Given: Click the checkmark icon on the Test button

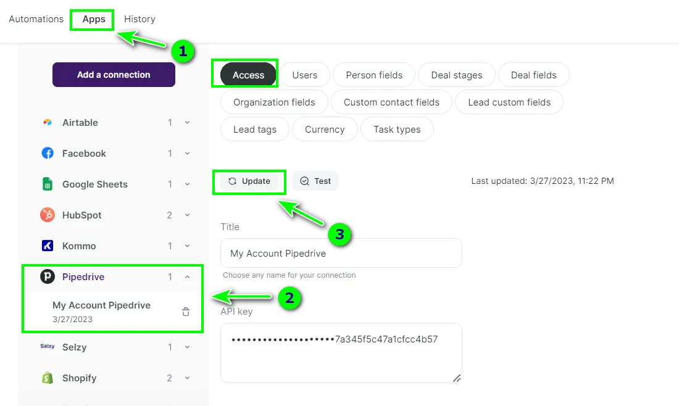Looking at the screenshot, I should [304, 181].
